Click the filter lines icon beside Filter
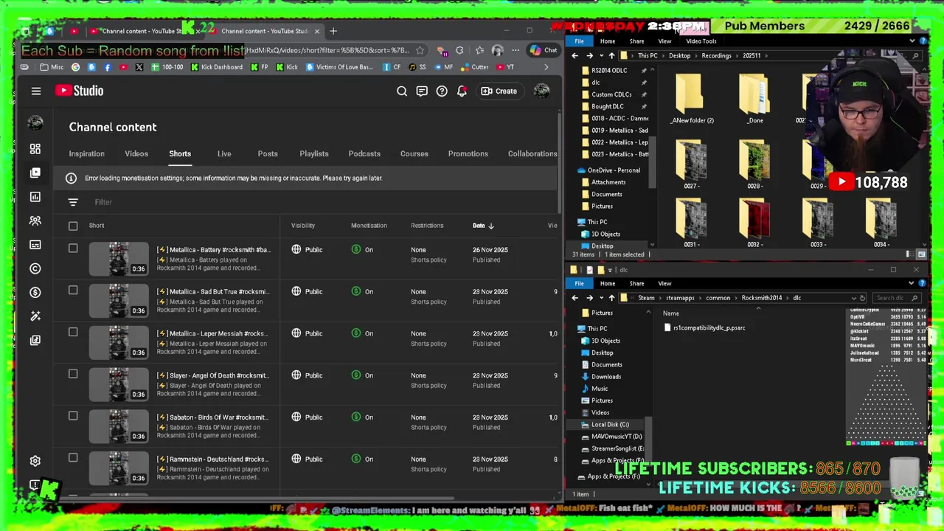The image size is (944, 531). click(73, 202)
